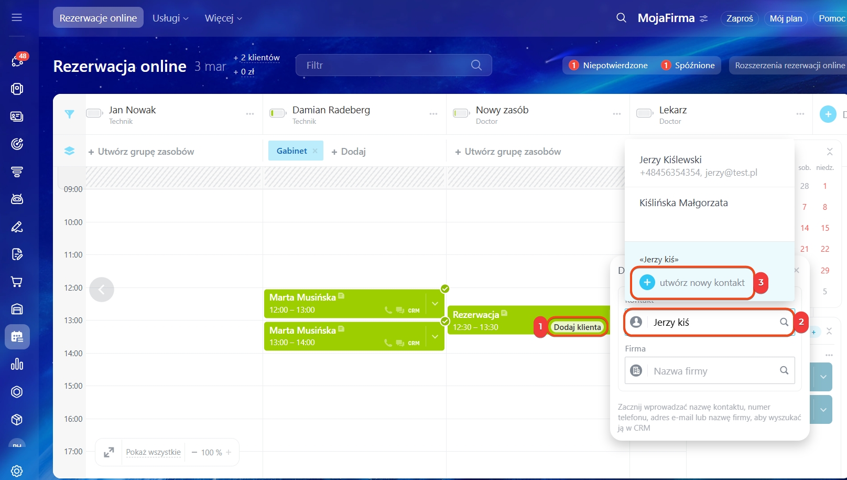Open the bar chart analytics sidebar icon
847x480 pixels.
[17, 364]
